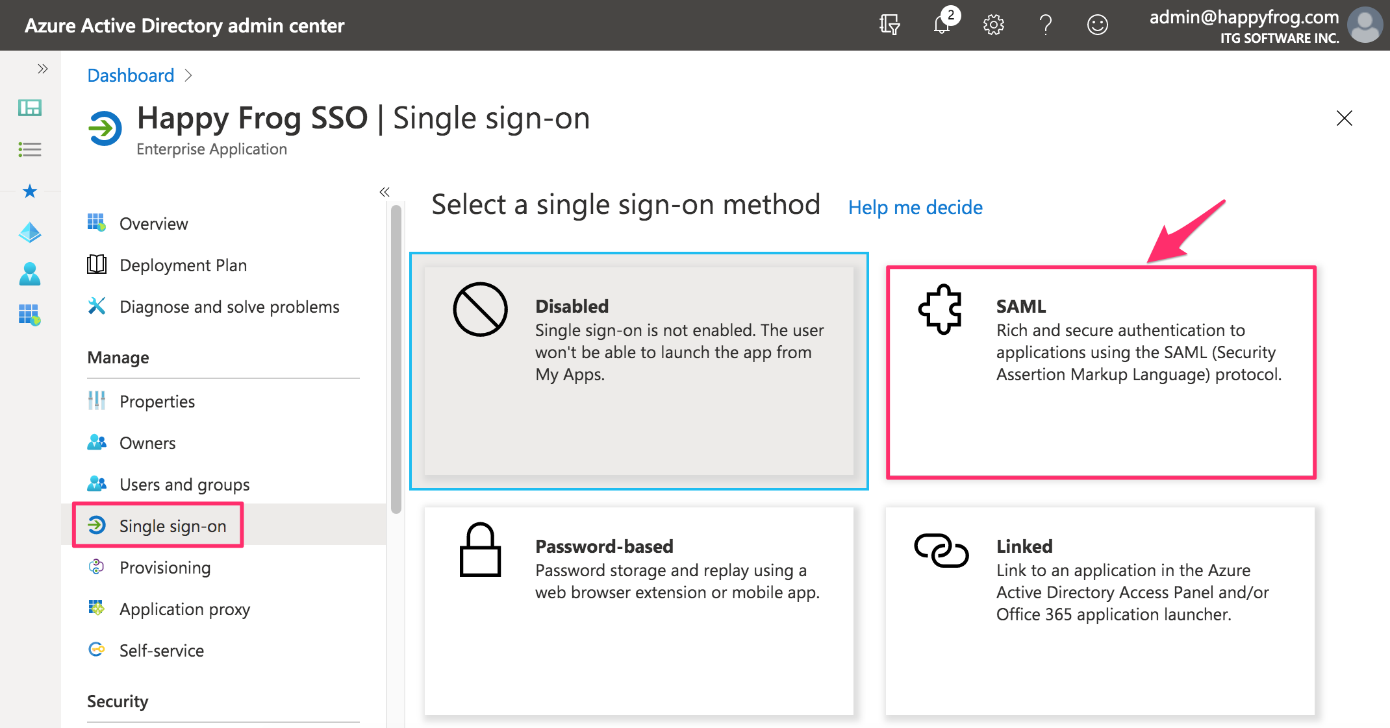Viewport: 1390px width, 728px height.
Task: Open Azure Active Directory diamond icon
Action: [30, 232]
